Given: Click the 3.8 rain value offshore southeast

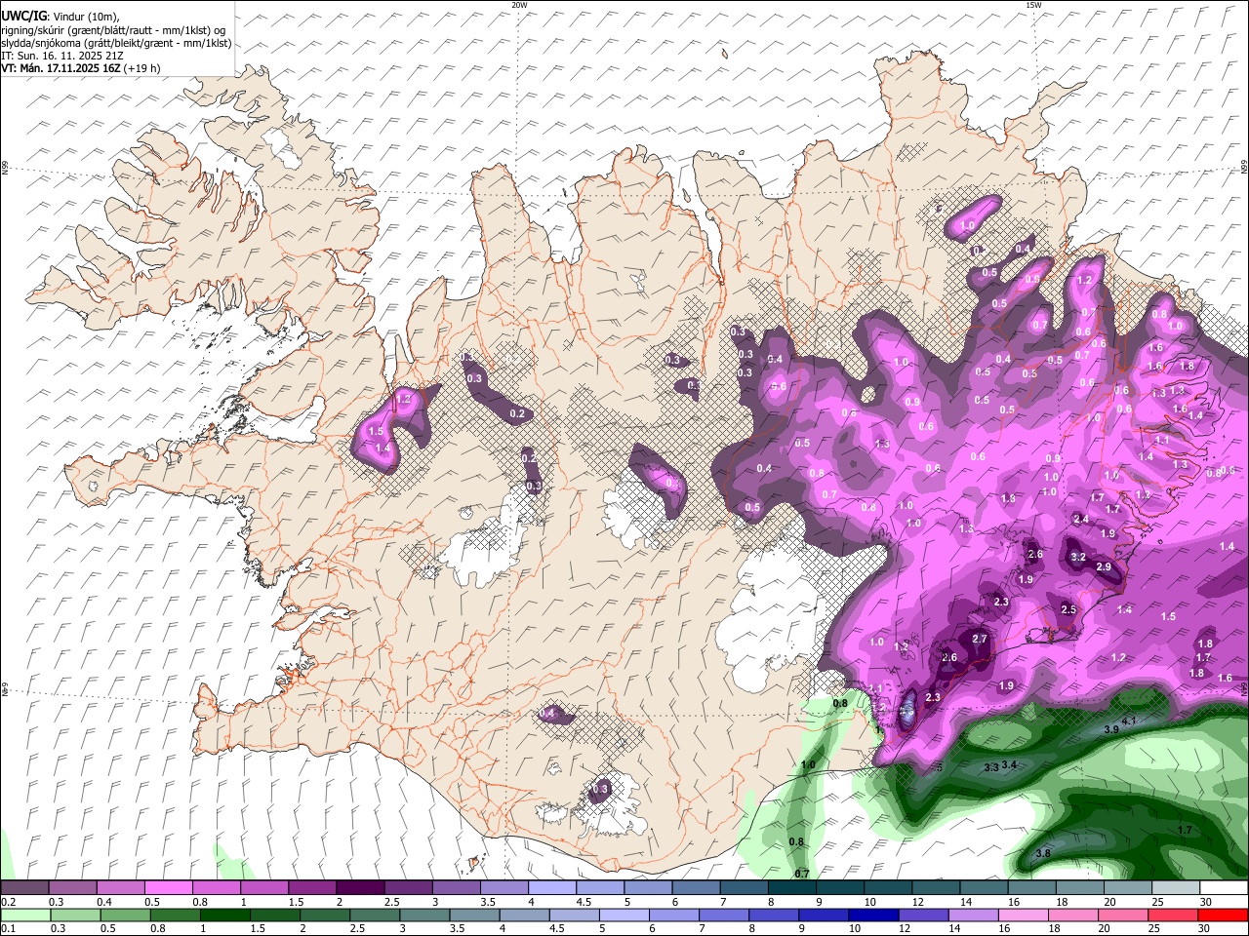Looking at the screenshot, I should (1043, 853).
